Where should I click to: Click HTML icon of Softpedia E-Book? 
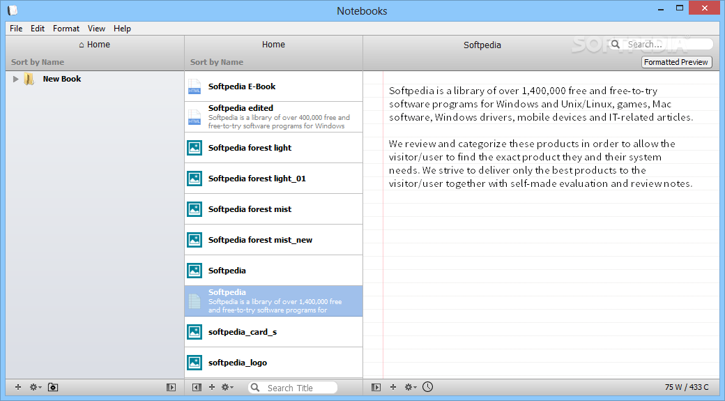(x=194, y=86)
